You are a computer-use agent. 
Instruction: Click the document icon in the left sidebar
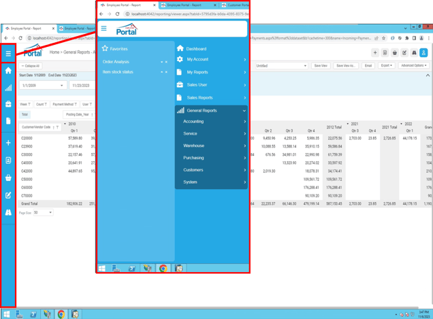point(8,121)
